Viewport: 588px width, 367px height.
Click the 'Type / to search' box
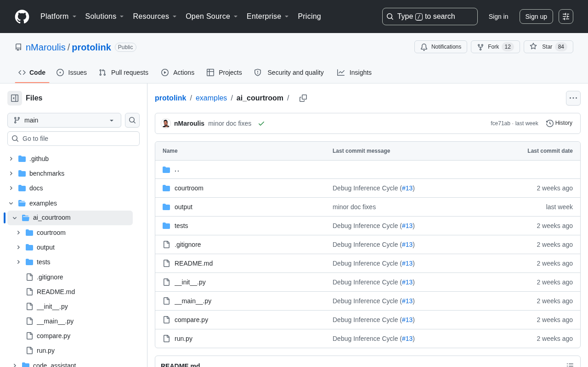point(430,17)
